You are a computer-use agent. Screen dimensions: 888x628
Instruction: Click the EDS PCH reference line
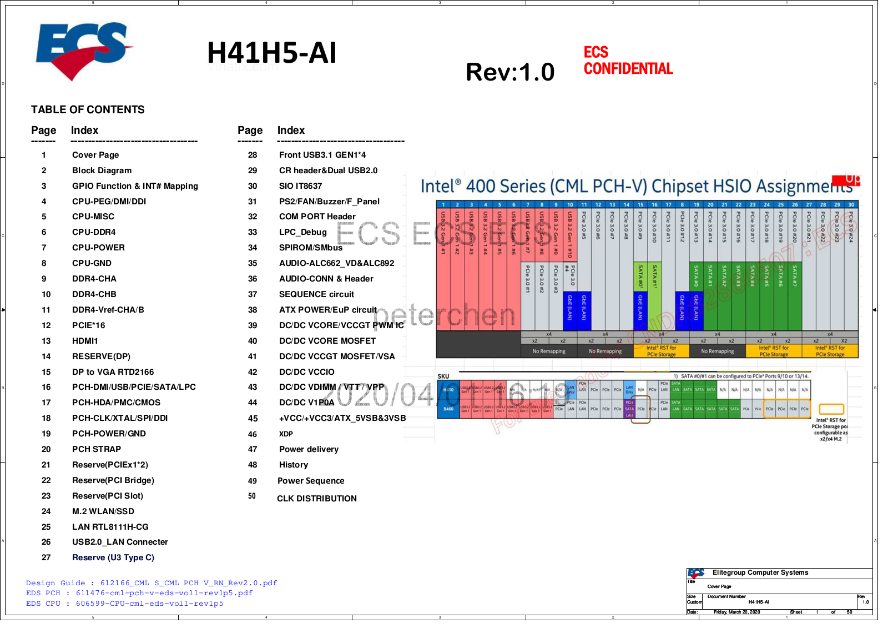[x=139, y=593]
